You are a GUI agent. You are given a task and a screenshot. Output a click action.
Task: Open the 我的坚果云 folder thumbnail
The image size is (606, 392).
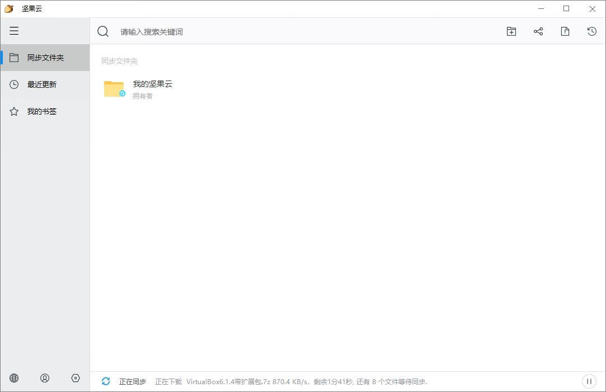click(114, 89)
